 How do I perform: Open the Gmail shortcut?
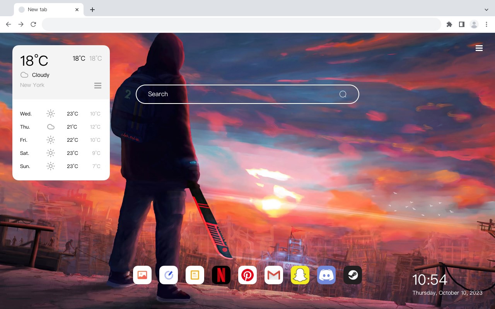coord(274,275)
